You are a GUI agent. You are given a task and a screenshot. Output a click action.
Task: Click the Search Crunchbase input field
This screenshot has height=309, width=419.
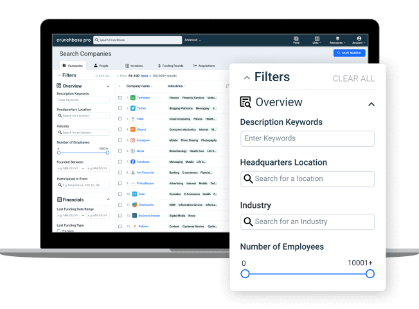(x=138, y=40)
